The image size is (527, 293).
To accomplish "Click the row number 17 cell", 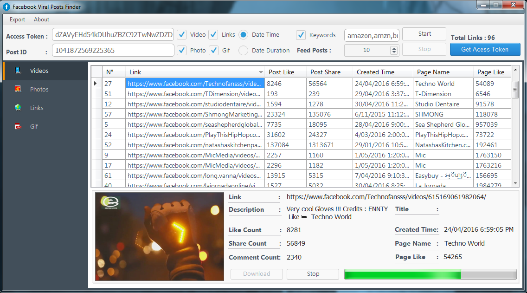I will [x=114, y=165].
